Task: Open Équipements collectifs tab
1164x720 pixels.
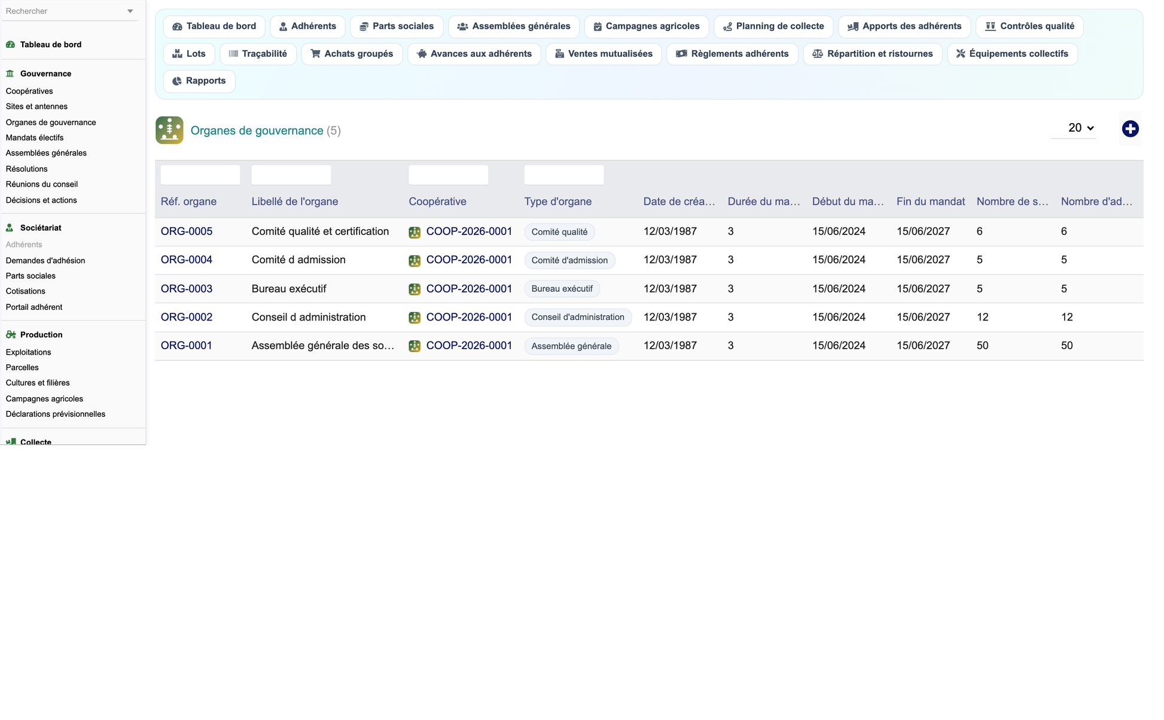Action: [x=1012, y=54]
